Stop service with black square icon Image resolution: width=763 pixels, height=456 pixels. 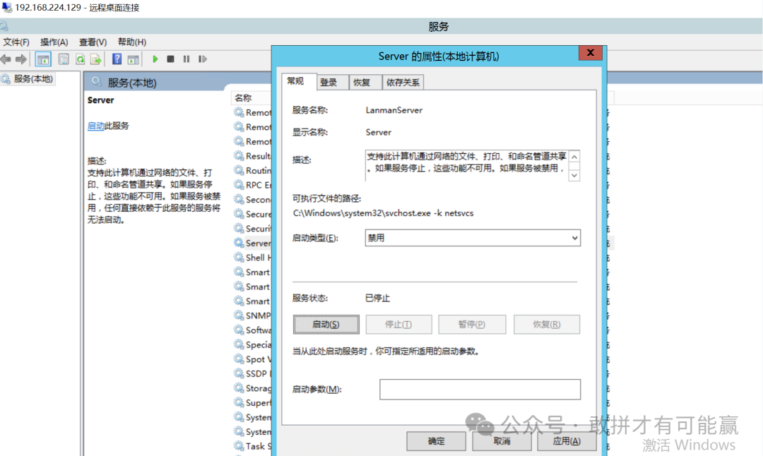point(170,59)
